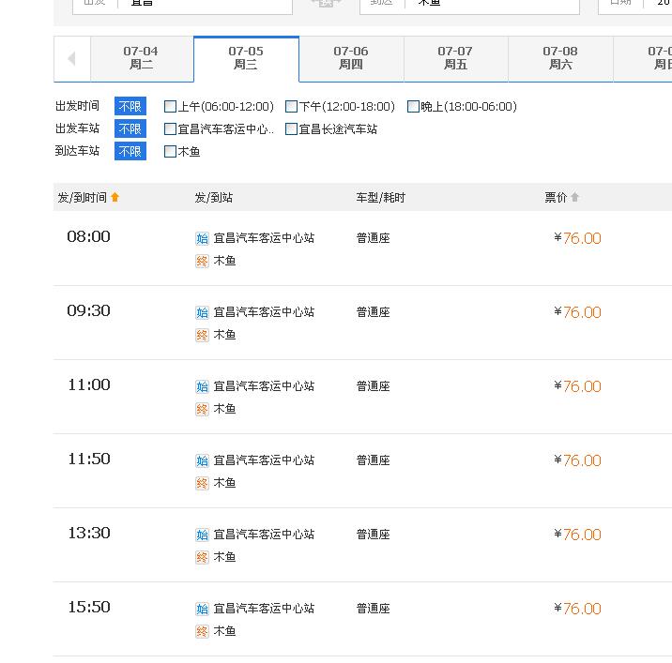Click 不限 button for 出发时间

(x=130, y=106)
